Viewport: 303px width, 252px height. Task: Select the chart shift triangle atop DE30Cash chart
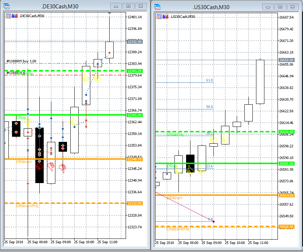tap(109, 13)
